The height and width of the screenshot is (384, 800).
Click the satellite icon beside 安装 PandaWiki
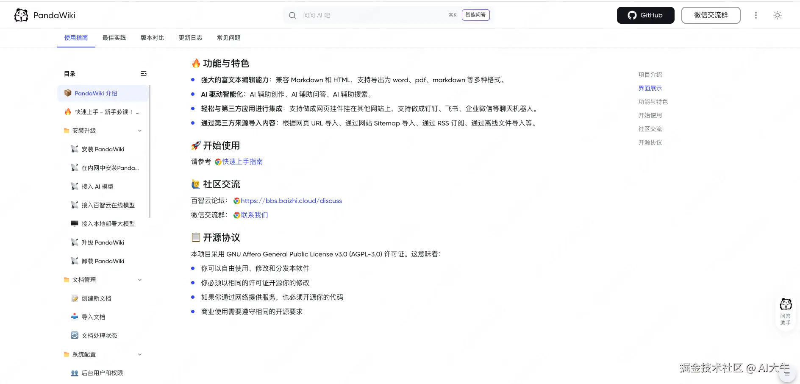(75, 149)
